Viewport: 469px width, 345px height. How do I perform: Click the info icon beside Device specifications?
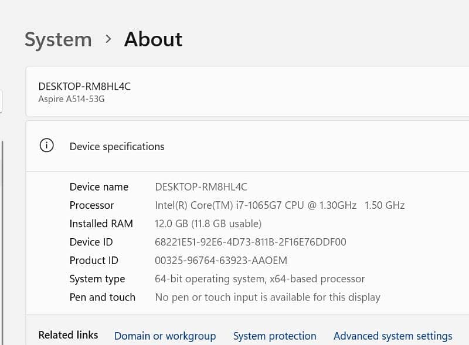pos(46,146)
